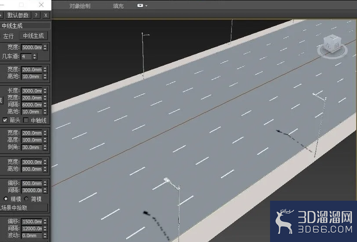This screenshot has width=357, height=242.
Task: Close the plugin panel window
Action: [41, 4]
